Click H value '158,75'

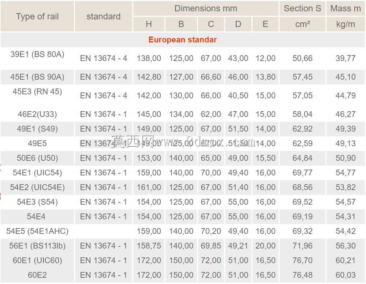pos(149,246)
